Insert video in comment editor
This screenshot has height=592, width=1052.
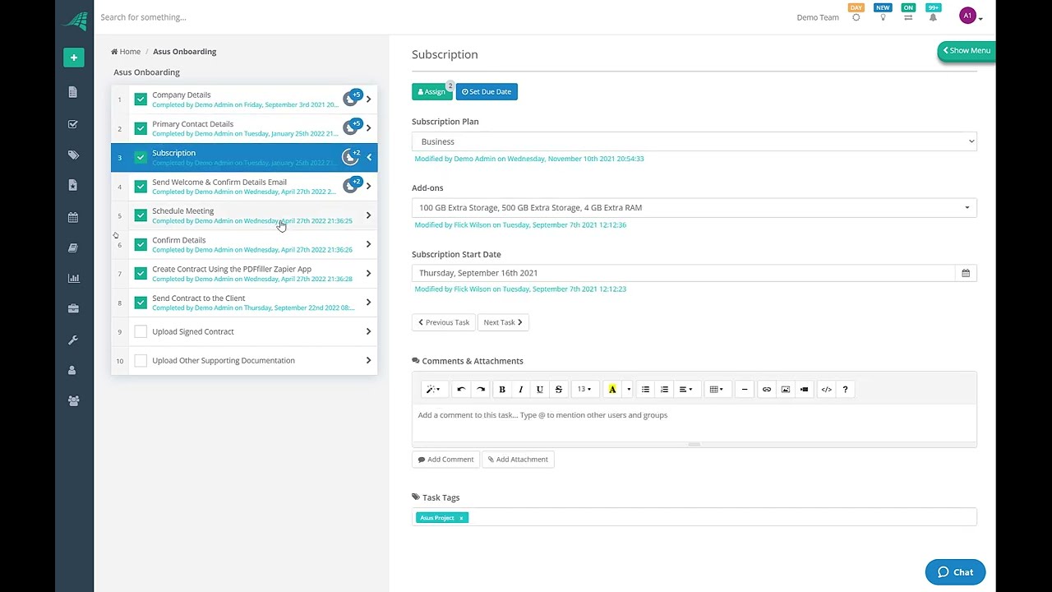click(805, 390)
